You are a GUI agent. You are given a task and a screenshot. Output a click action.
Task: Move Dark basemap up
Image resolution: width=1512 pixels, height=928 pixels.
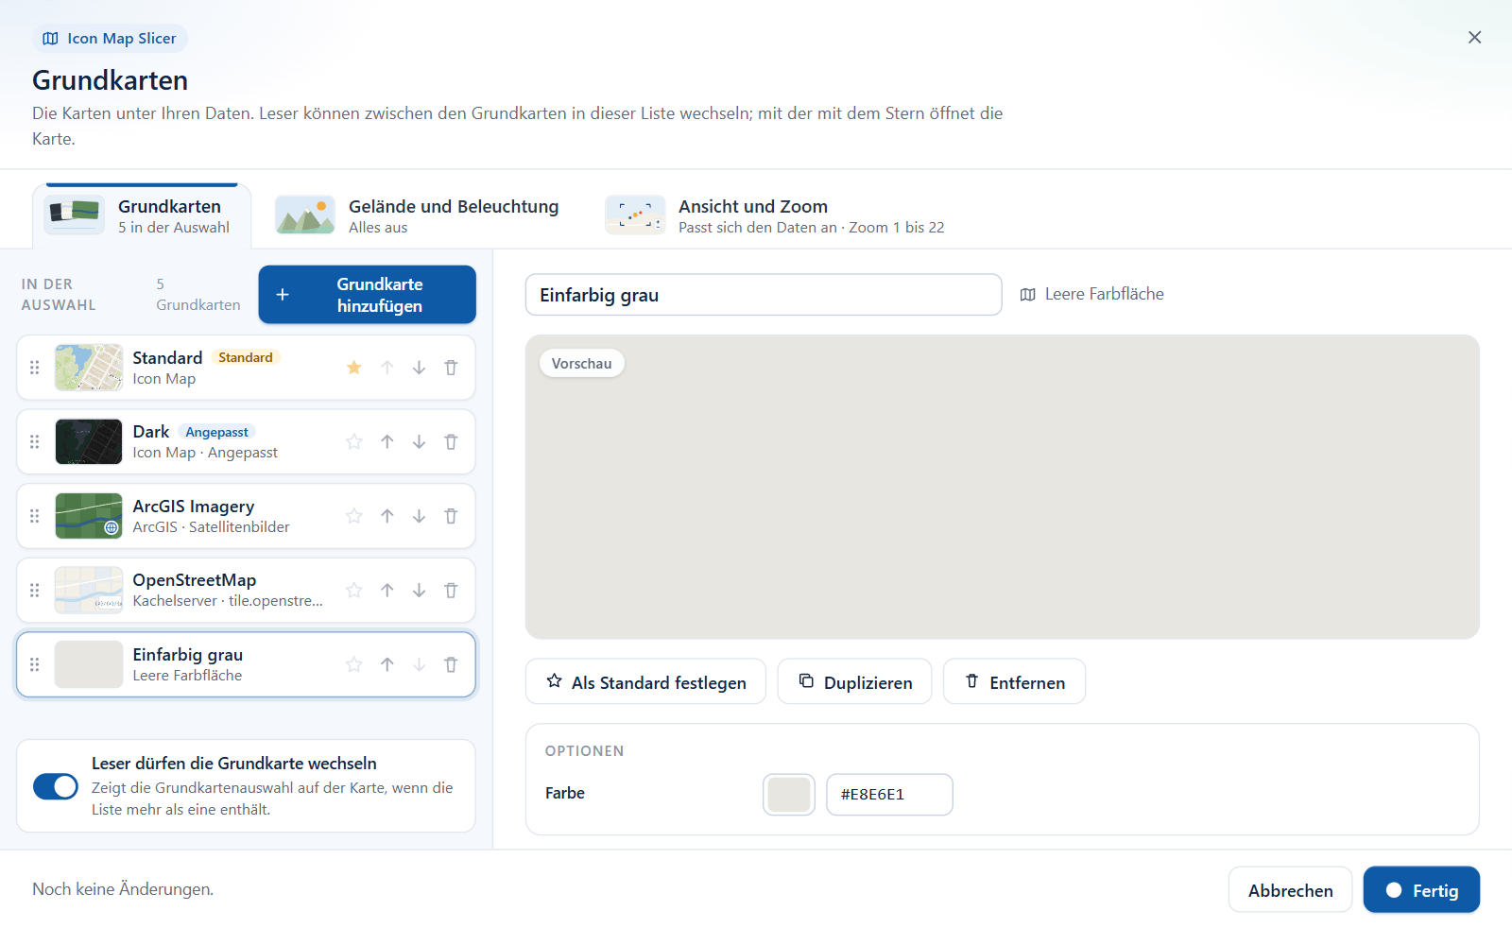click(x=387, y=441)
